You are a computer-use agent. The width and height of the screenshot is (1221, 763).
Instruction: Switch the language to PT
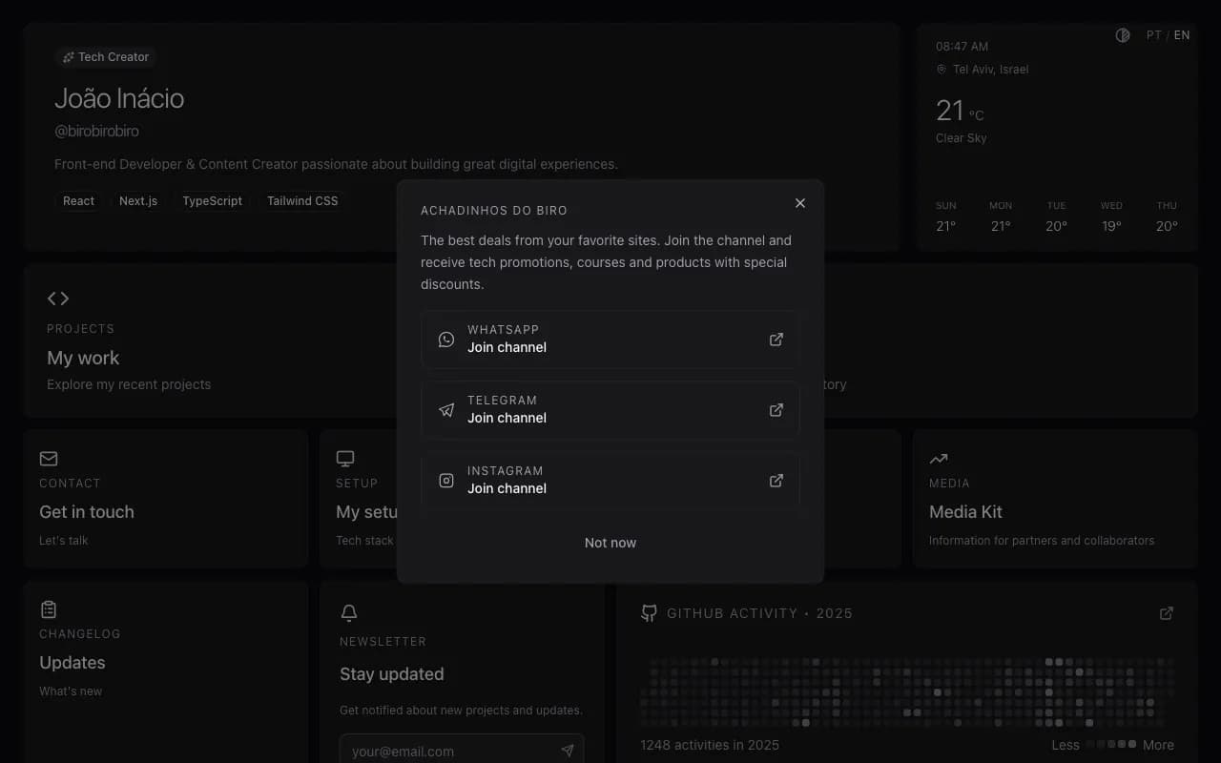1153,34
